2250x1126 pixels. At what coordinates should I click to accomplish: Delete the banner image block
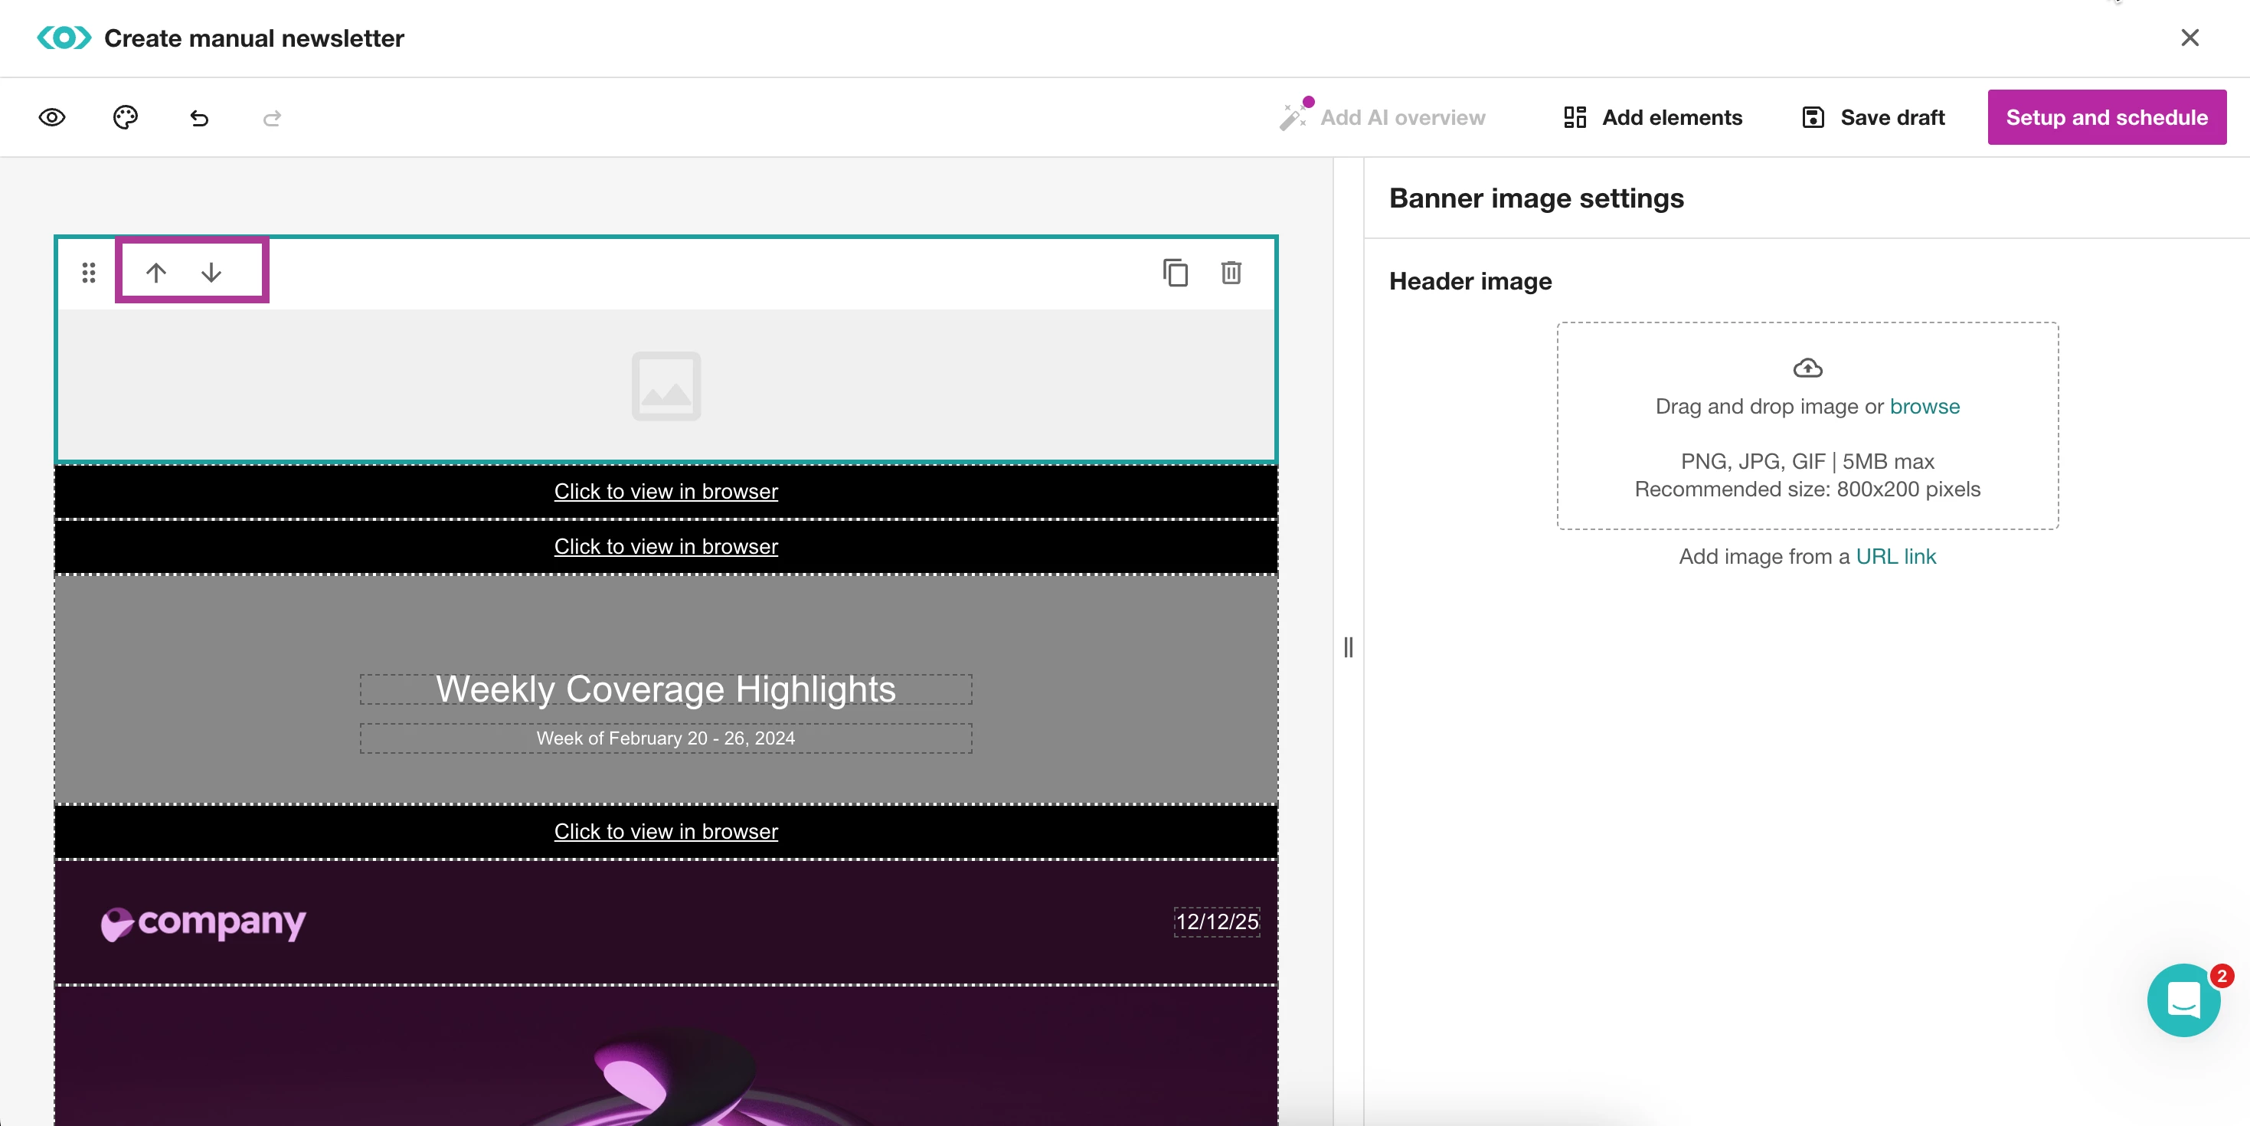(x=1231, y=273)
